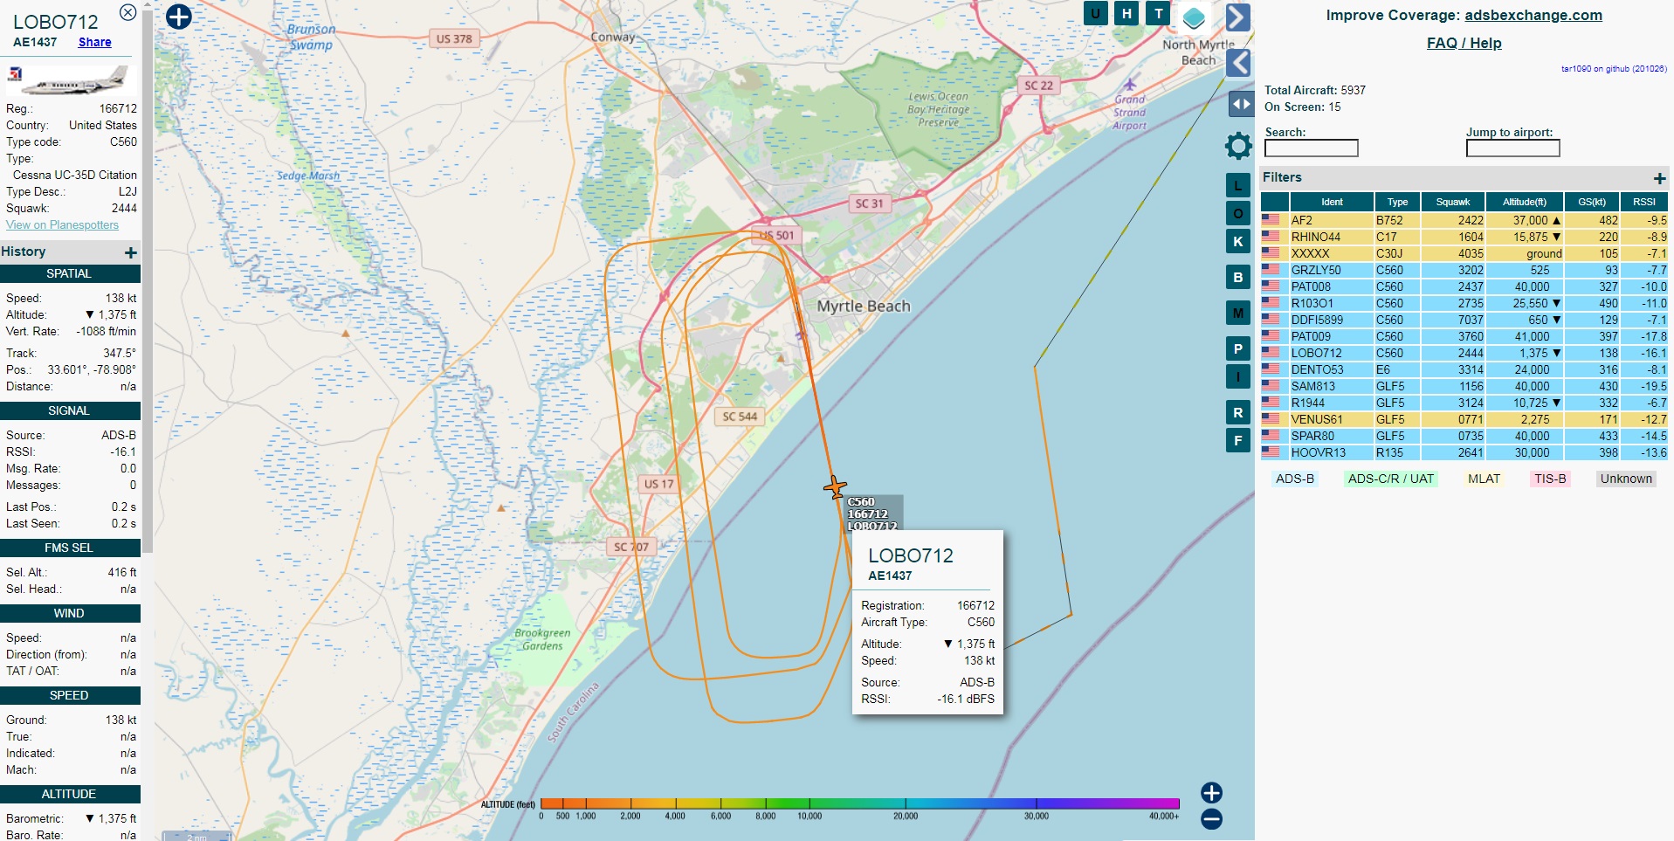The height and width of the screenshot is (841, 1674).
Task: Click the LOBO712 aircraft icon on the map
Action: pyautogui.click(x=835, y=486)
